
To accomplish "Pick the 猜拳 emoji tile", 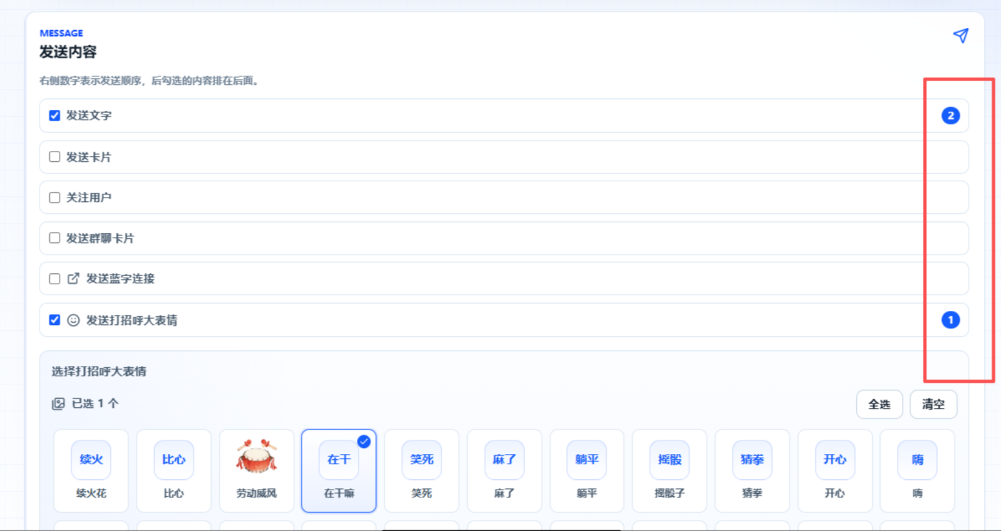I will (x=752, y=471).
